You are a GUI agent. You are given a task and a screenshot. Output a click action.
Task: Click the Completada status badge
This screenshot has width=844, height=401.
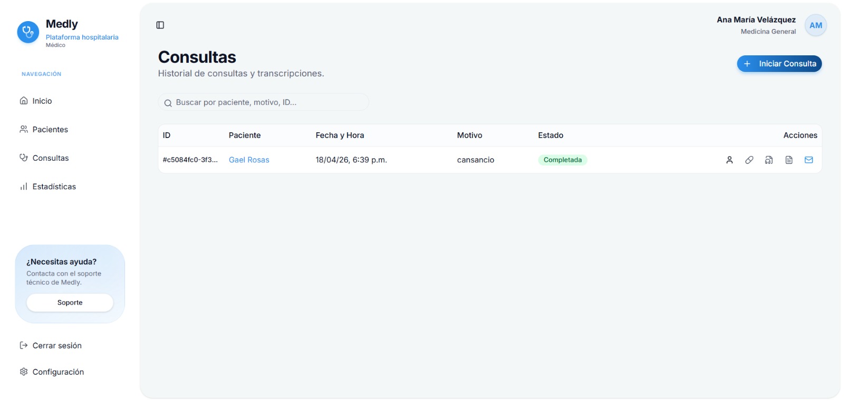click(562, 160)
